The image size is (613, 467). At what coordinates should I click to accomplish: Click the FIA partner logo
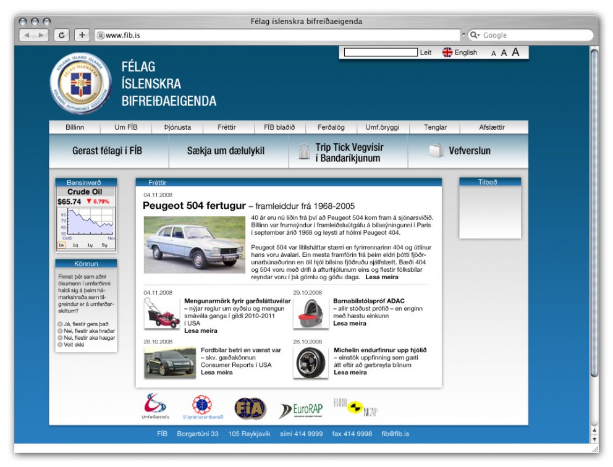point(250,408)
